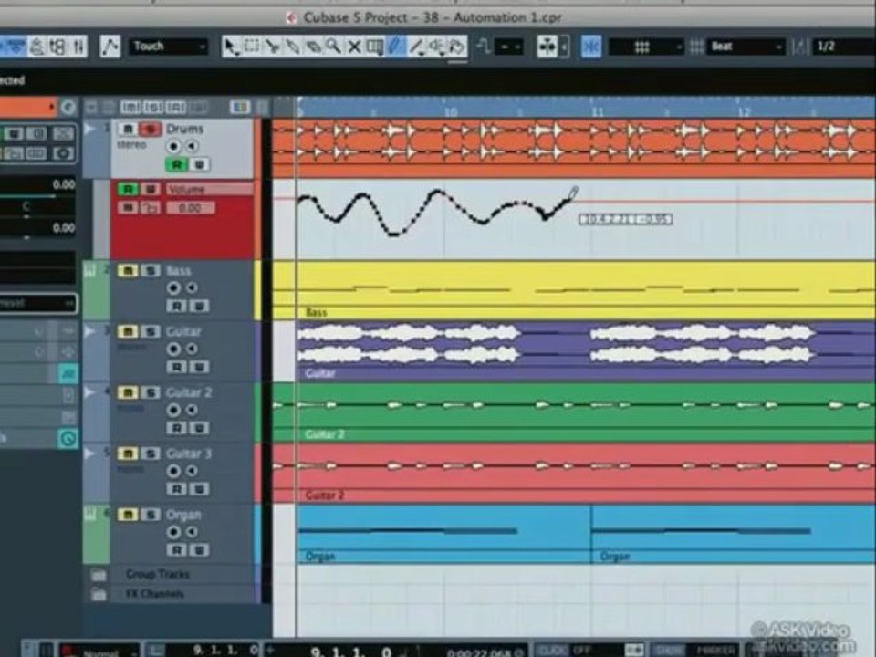
Task: Adjust the inspector volume fader slider
Action: [x=38, y=196]
